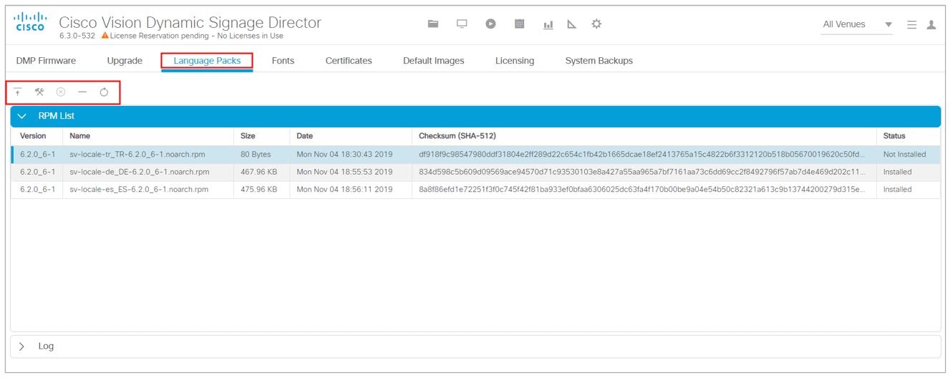Click the circled X uninstall icon

pyautogui.click(x=61, y=92)
